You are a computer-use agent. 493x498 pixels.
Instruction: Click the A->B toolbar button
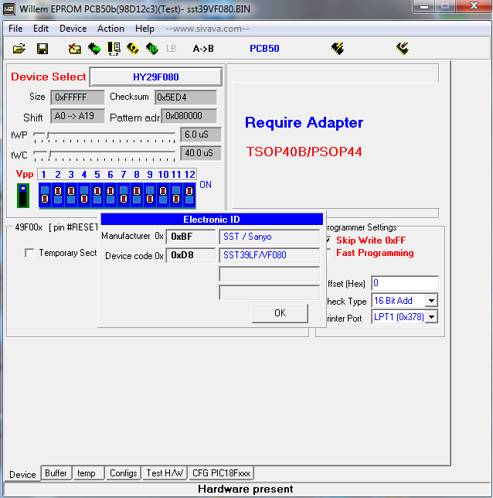[203, 49]
